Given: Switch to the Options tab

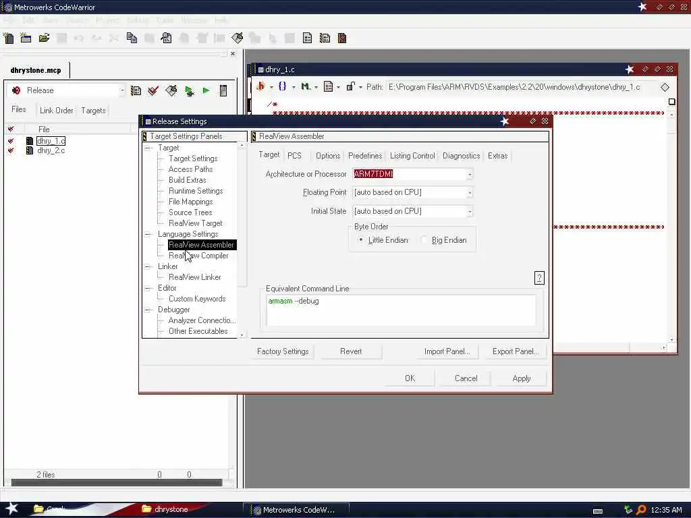Looking at the screenshot, I should point(328,156).
